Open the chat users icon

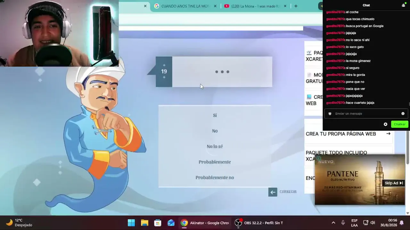tap(403, 5)
